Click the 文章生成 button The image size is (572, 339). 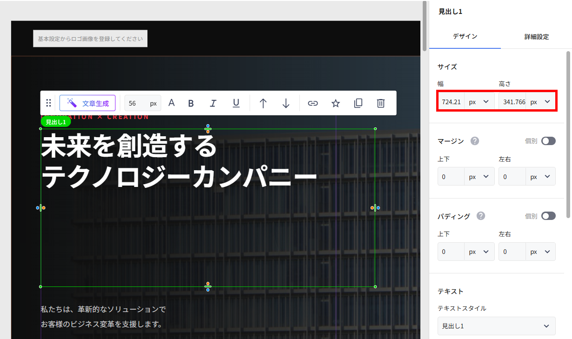point(87,103)
